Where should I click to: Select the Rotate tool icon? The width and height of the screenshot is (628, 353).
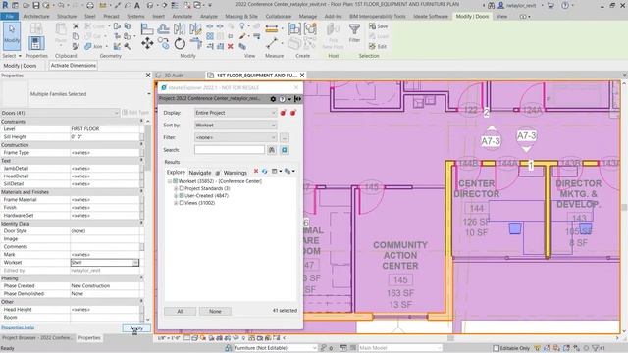coord(180,43)
